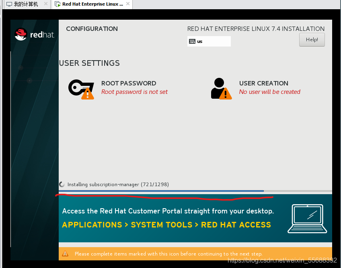Click the CONFIGURATION heading
Image resolution: width=341 pixels, height=268 pixels.
(92, 29)
